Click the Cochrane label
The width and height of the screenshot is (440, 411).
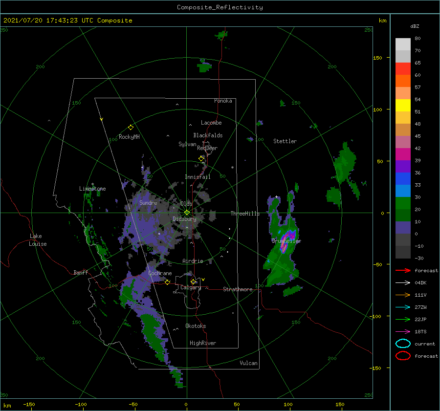(160, 273)
